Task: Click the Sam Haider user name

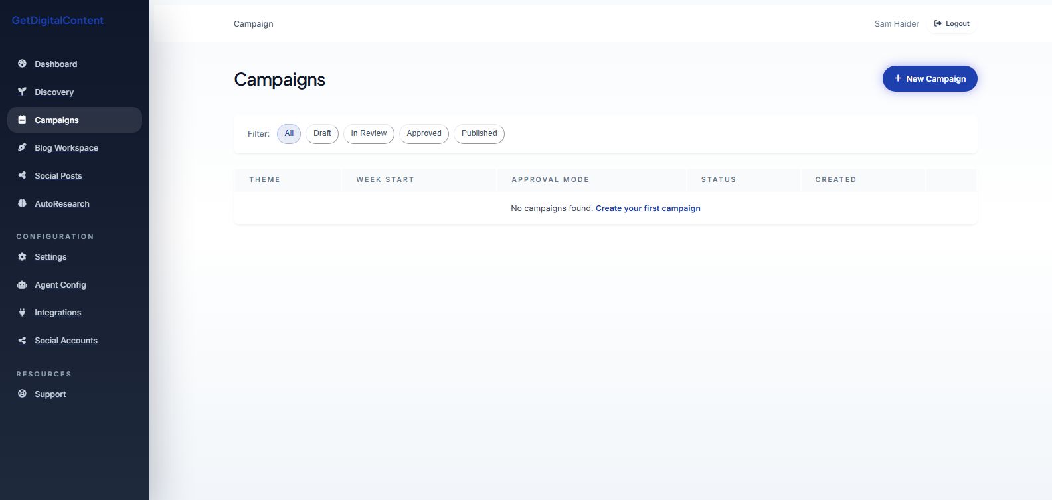Action: pyautogui.click(x=897, y=23)
